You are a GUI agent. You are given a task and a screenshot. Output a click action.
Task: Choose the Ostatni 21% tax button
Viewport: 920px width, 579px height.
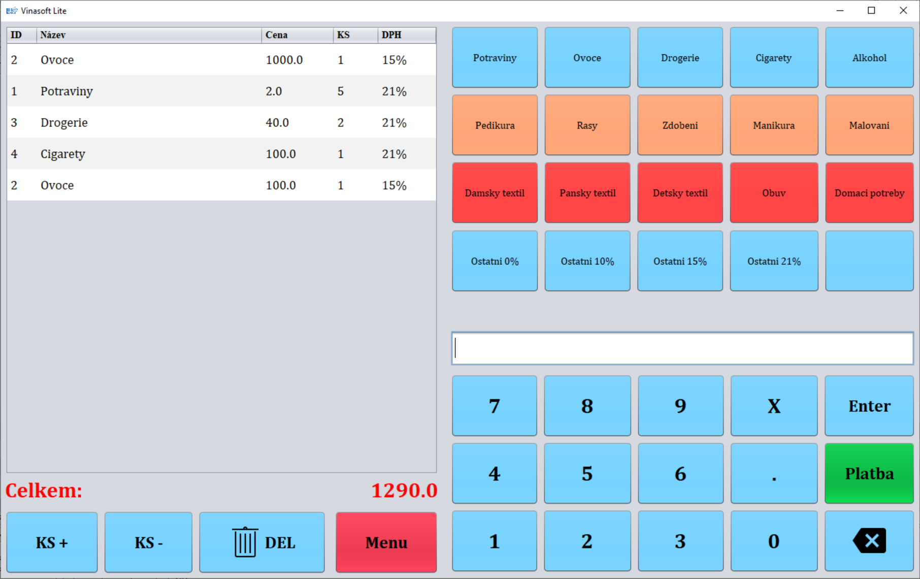click(x=773, y=261)
